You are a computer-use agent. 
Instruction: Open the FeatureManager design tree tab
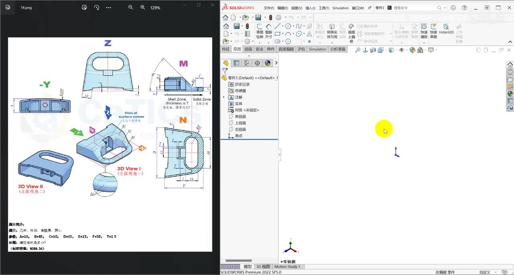point(226,63)
